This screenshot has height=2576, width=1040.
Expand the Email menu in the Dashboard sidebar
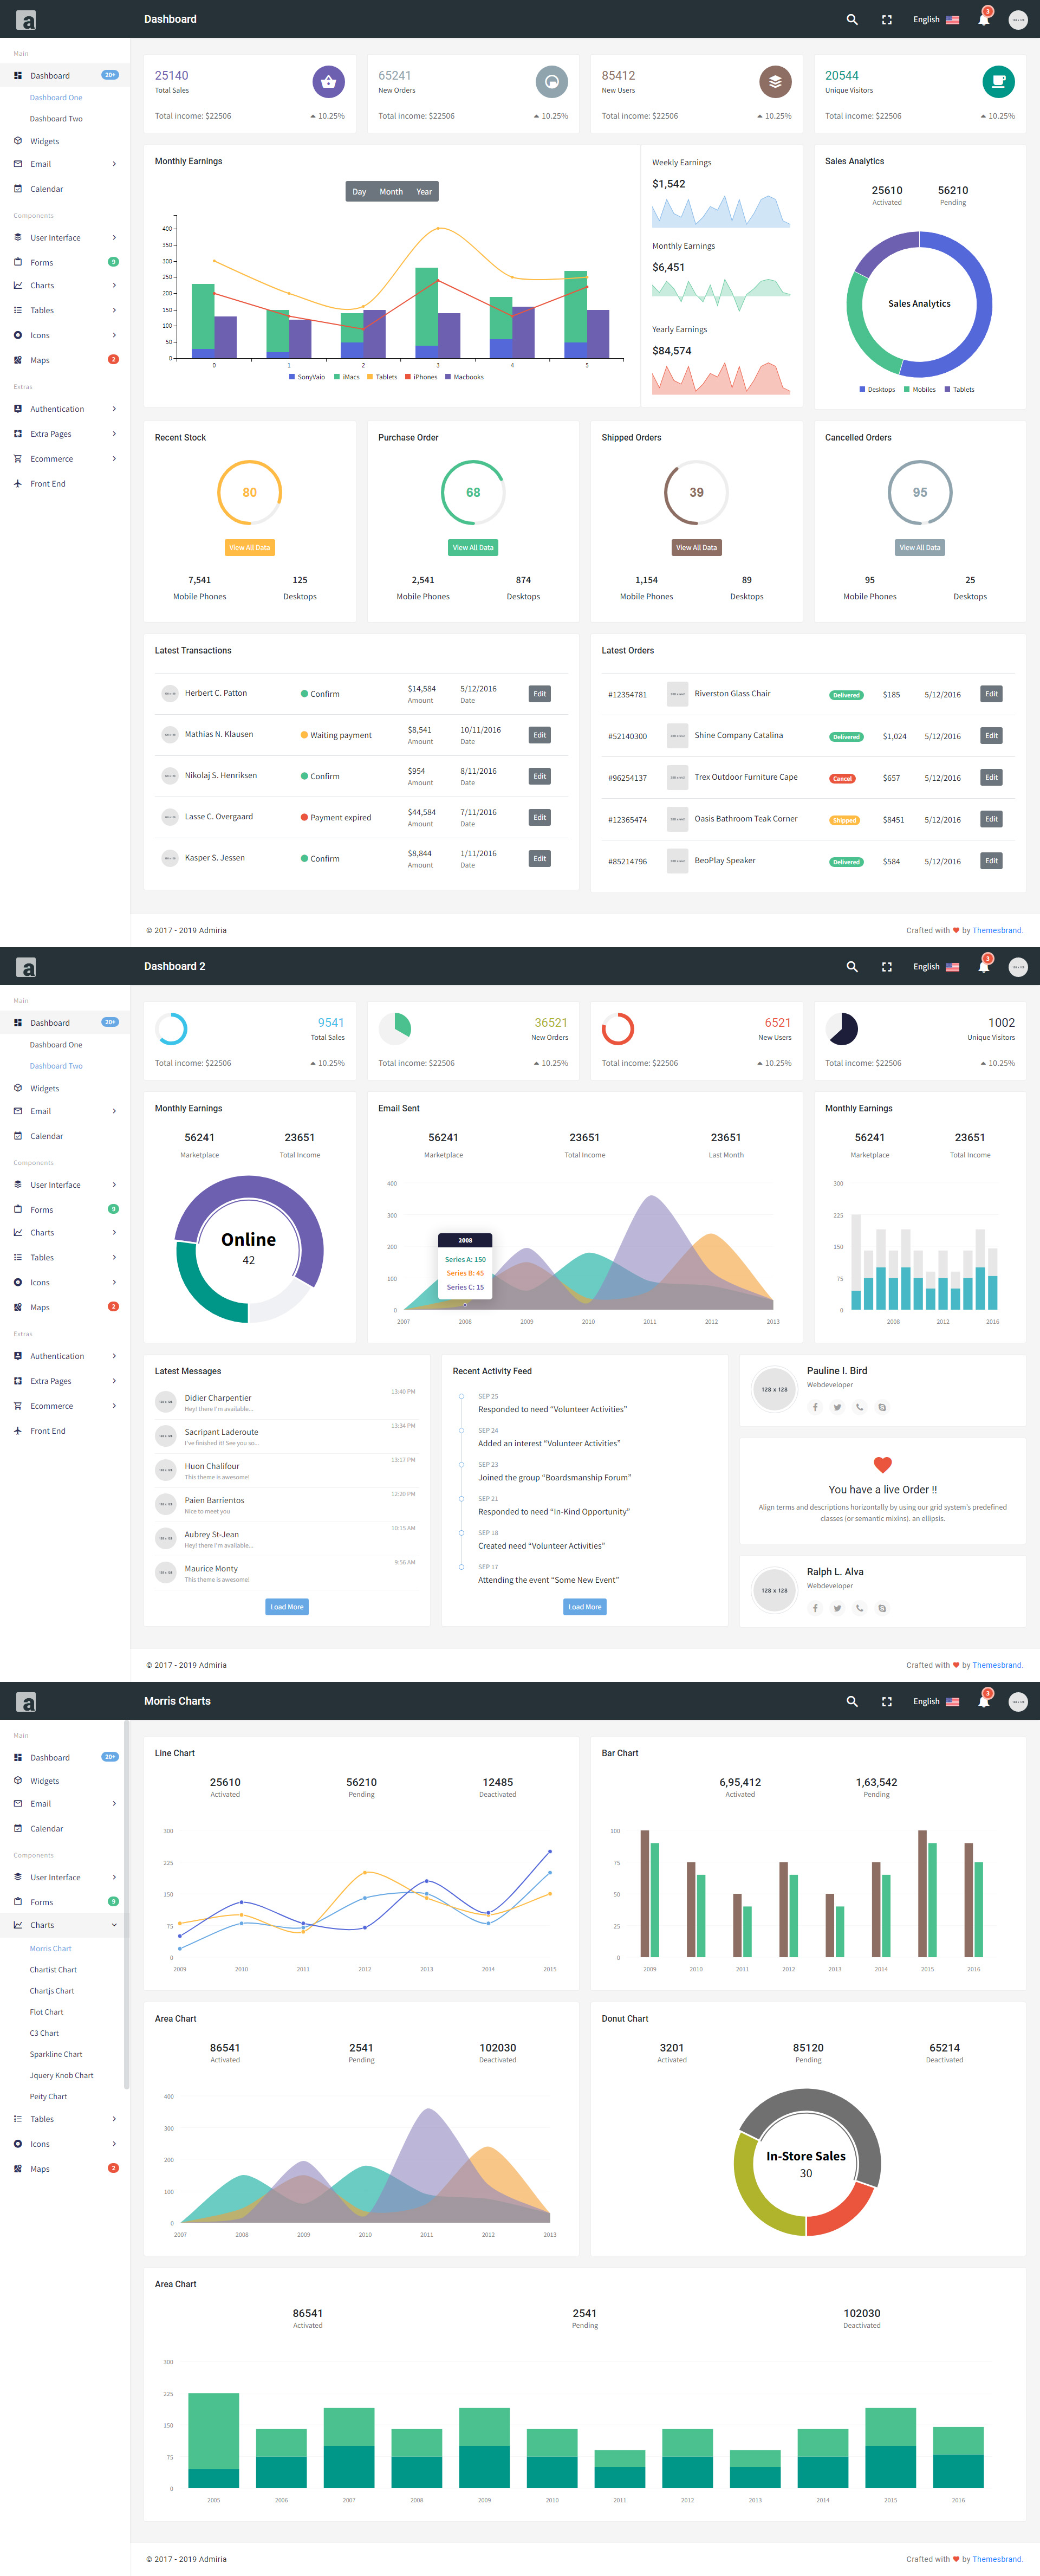coord(65,164)
